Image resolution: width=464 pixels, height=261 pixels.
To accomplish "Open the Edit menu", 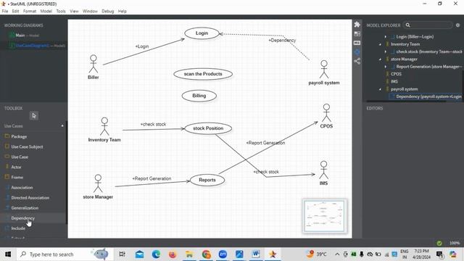I will pyautogui.click(x=15, y=12).
